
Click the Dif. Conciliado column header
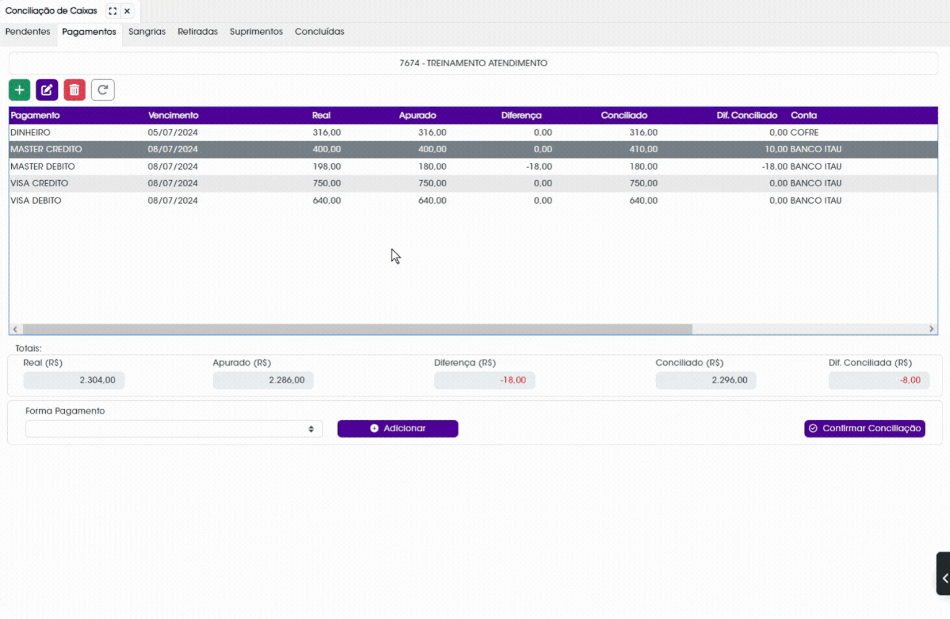(747, 116)
